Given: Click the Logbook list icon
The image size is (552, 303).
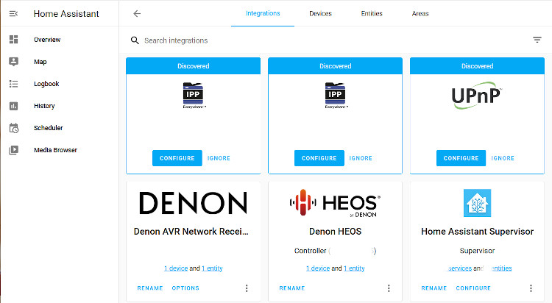Looking at the screenshot, I should point(13,84).
